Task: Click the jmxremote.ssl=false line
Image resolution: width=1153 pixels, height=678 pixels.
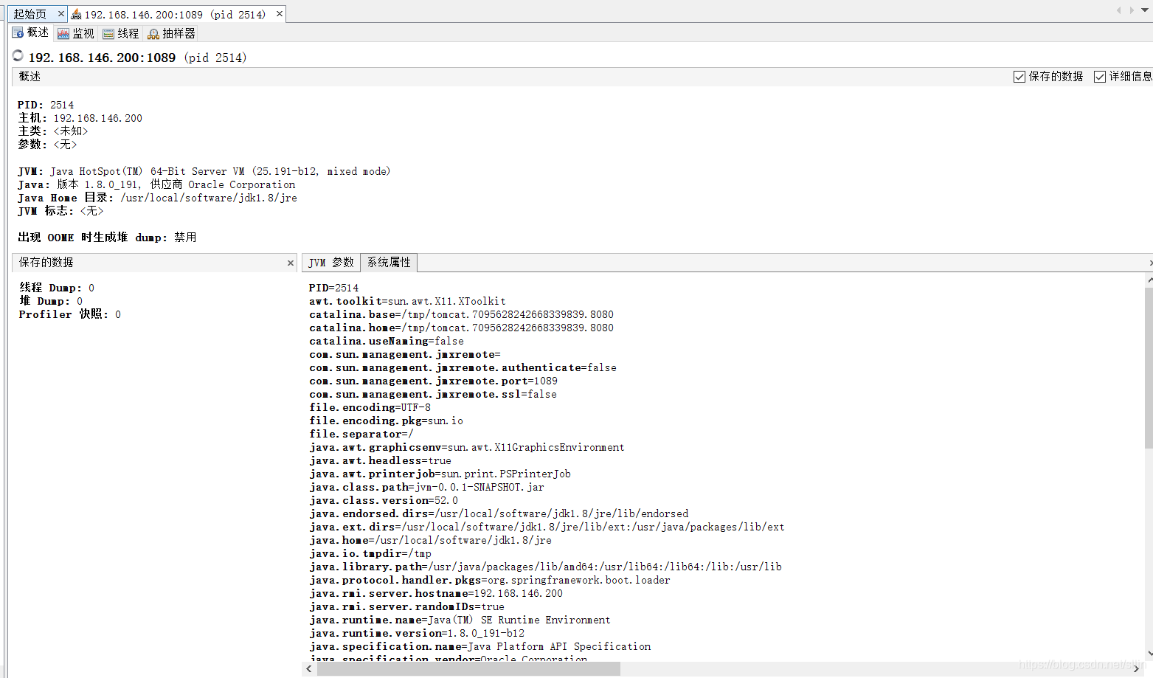Action: 433,394
